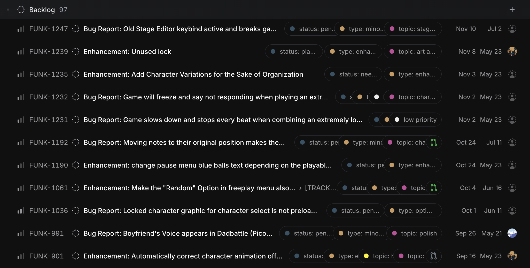This screenshot has width=530, height=268.
Task: Assign FUNK-1247 via unassigned avatar icon
Action: 512,29
